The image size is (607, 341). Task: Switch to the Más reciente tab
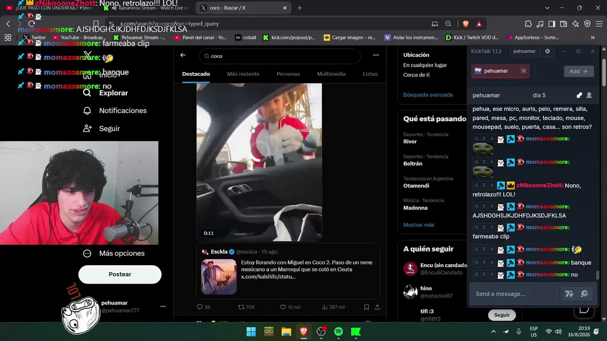243,74
